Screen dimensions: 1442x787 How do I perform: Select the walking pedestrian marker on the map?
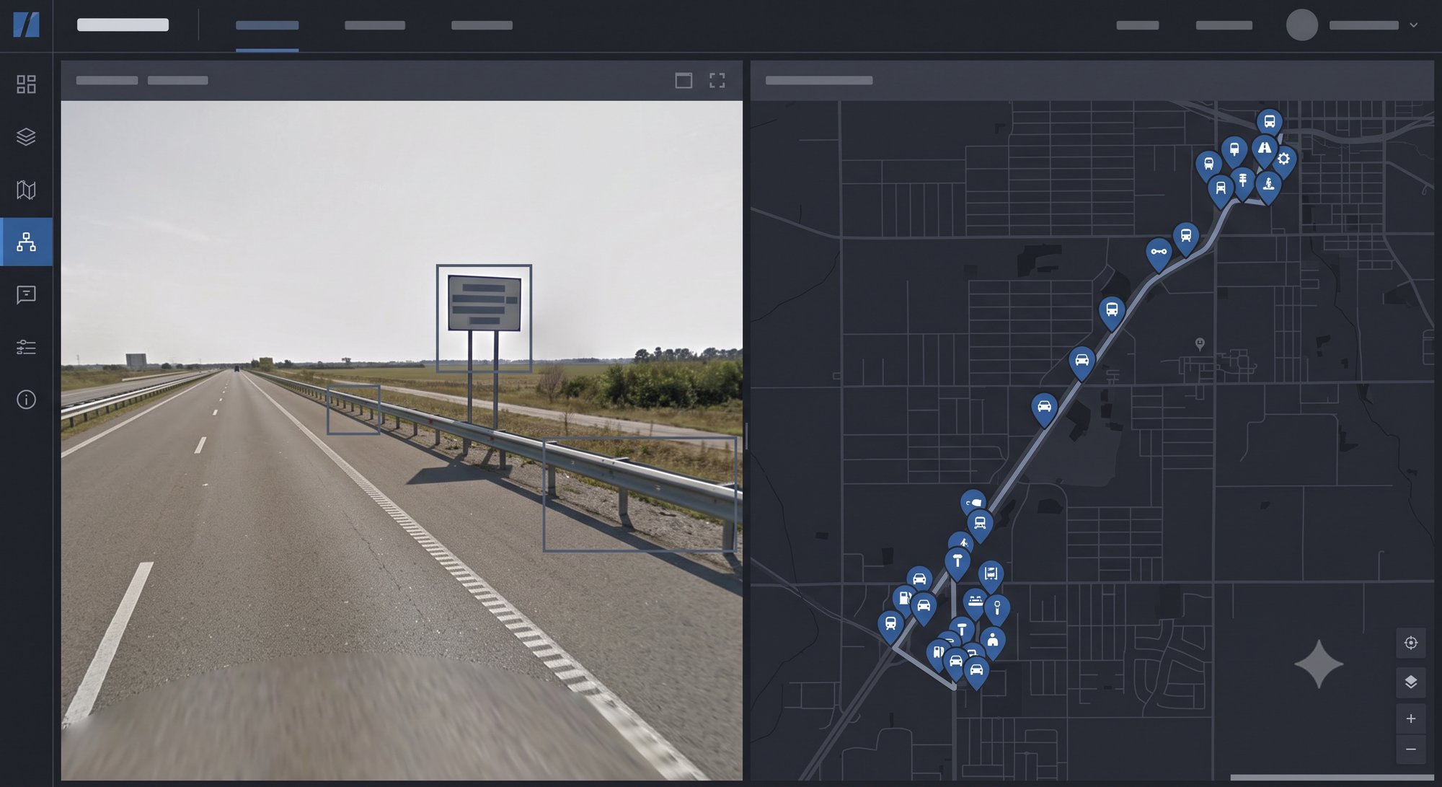pyautogui.click(x=961, y=541)
